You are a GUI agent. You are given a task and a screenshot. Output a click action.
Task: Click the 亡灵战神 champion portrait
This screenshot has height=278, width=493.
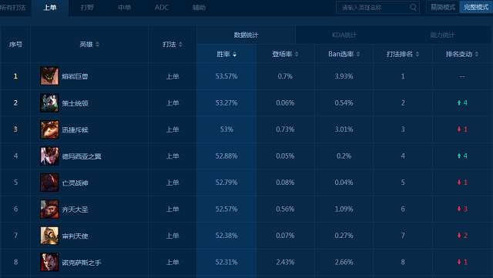pyautogui.click(x=49, y=183)
